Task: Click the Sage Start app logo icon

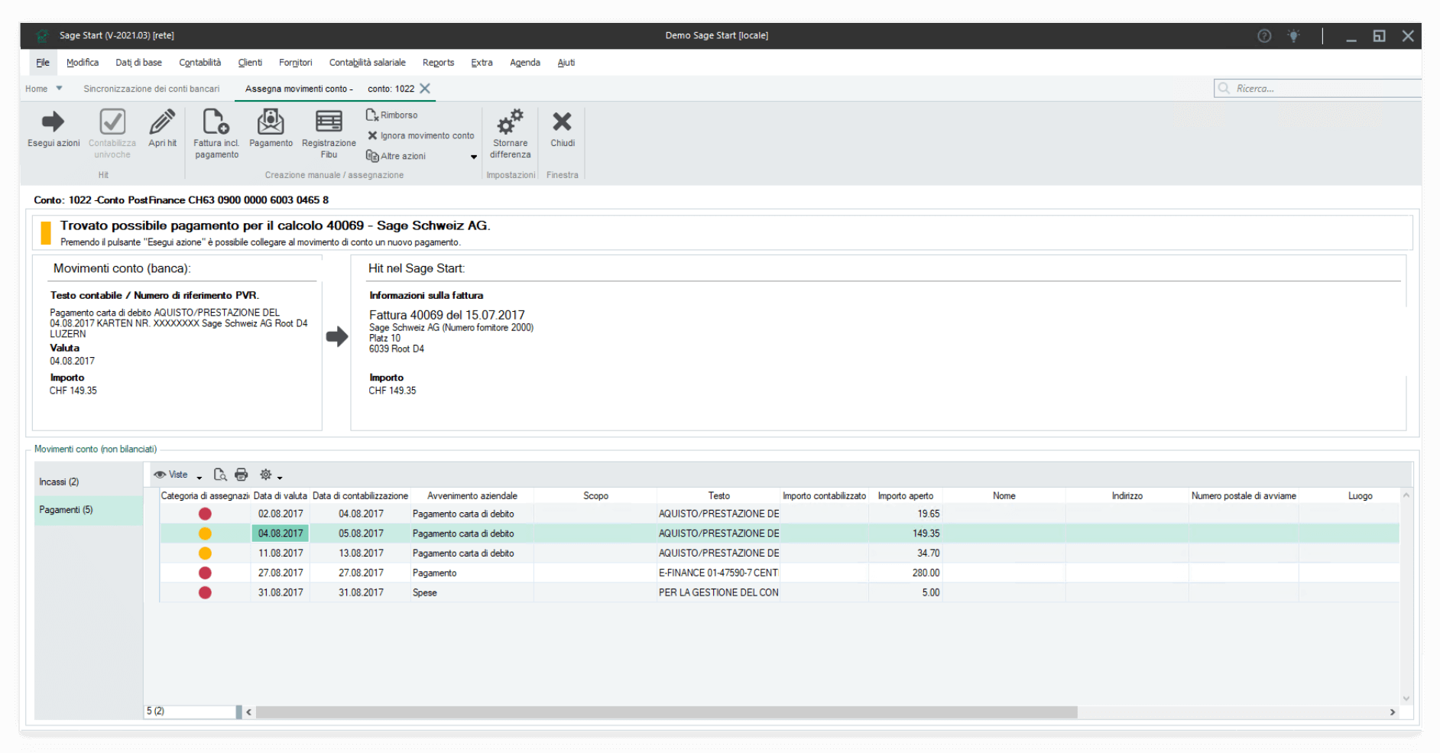Action: [43, 36]
